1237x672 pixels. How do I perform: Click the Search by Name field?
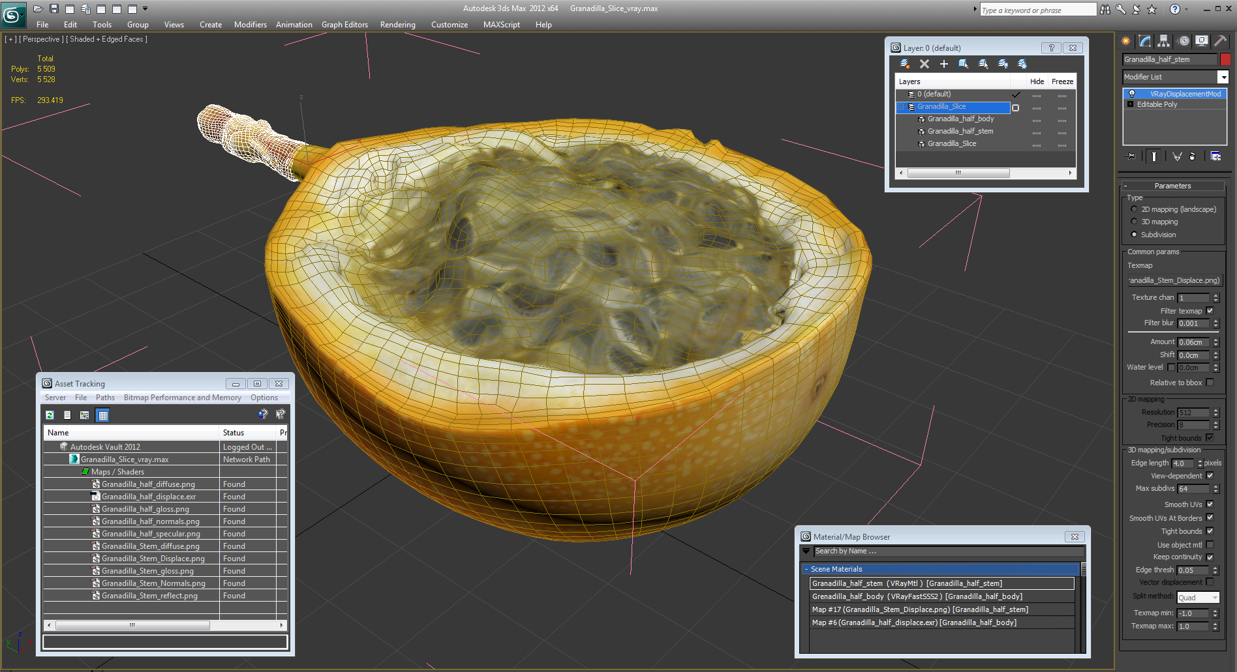(x=949, y=551)
